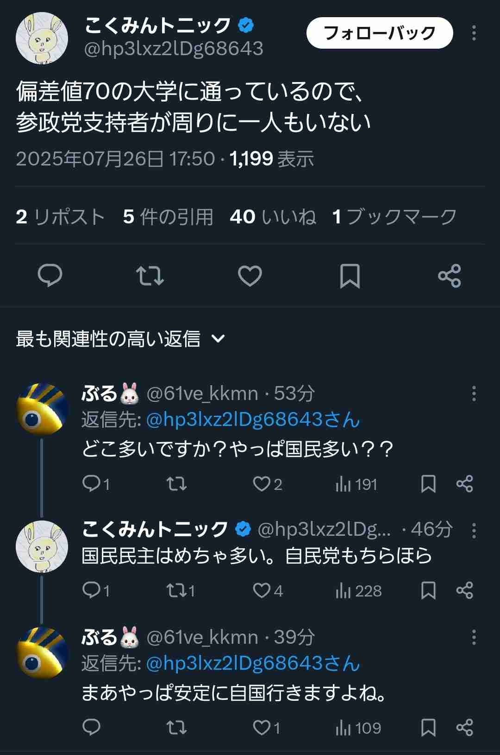
Task: Share the main post via share icon
Action: pos(449,276)
